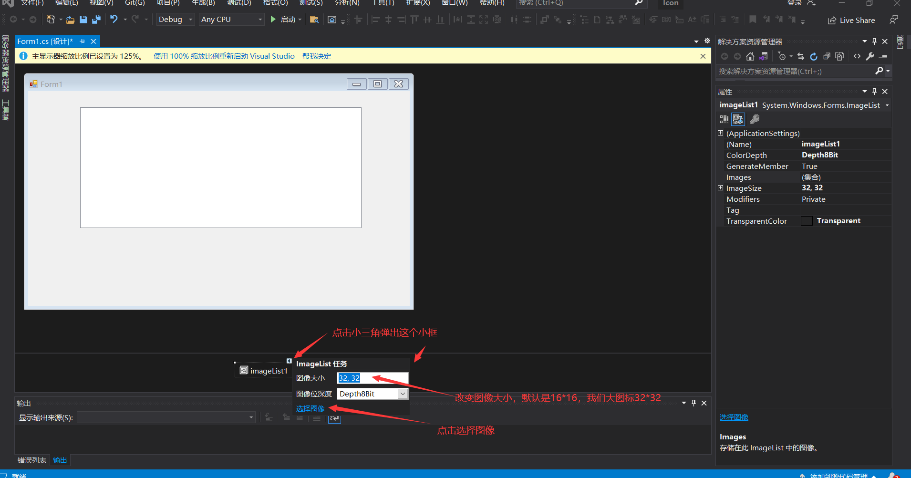This screenshot has height=478, width=911.
Task: Click the Solution Explorer search box
Action: [x=795, y=71]
